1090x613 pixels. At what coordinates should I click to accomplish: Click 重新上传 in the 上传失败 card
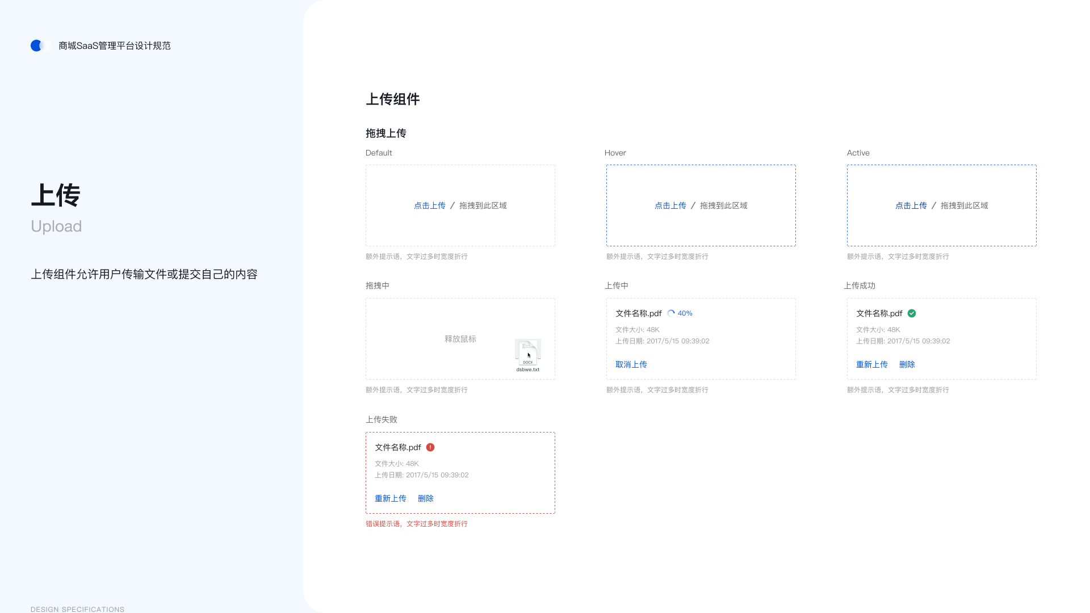390,498
